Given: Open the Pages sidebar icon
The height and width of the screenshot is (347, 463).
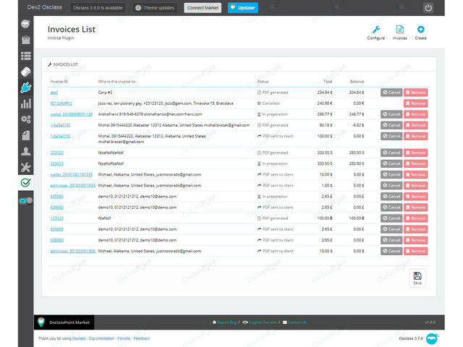Looking at the screenshot, I should (26, 135).
